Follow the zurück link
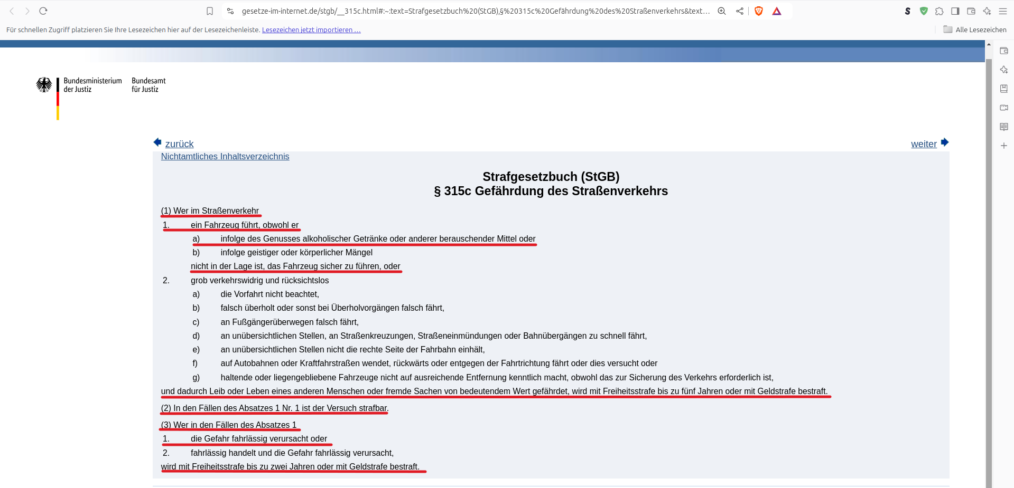 179,144
